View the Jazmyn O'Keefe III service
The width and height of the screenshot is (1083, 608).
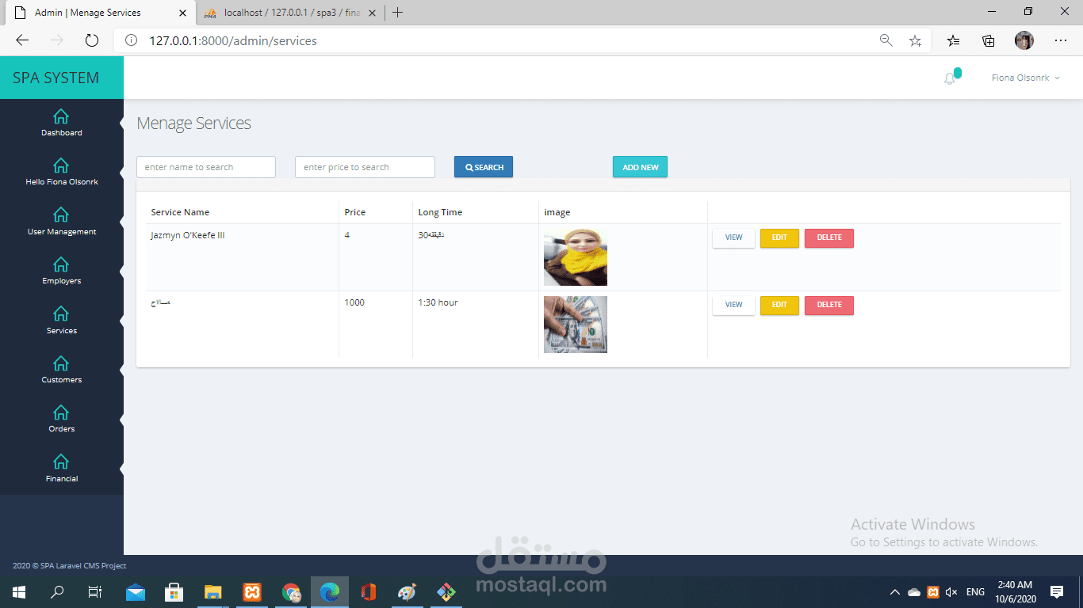(733, 237)
